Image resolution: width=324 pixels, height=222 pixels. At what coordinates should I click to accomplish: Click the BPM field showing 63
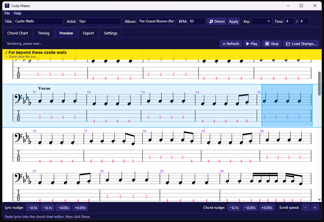click(x=197, y=21)
